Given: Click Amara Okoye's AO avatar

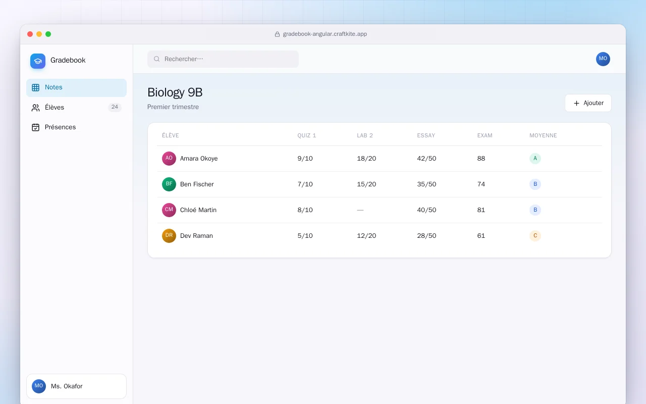Looking at the screenshot, I should click(x=169, y=159).
